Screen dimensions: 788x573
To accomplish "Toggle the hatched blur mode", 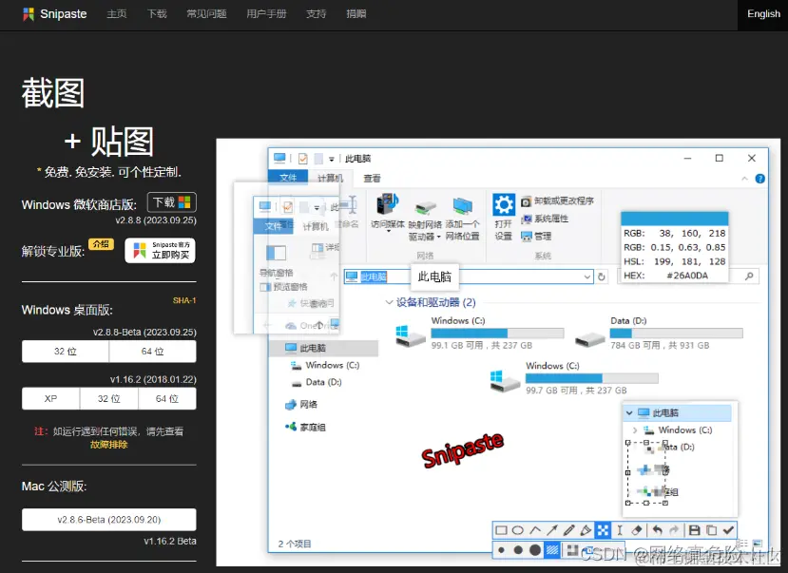I will click(x=552, y=550).
